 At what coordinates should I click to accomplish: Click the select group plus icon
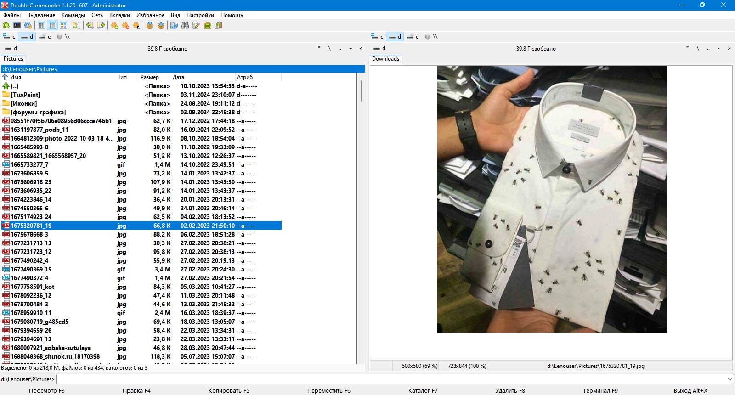tap(114, 25)
